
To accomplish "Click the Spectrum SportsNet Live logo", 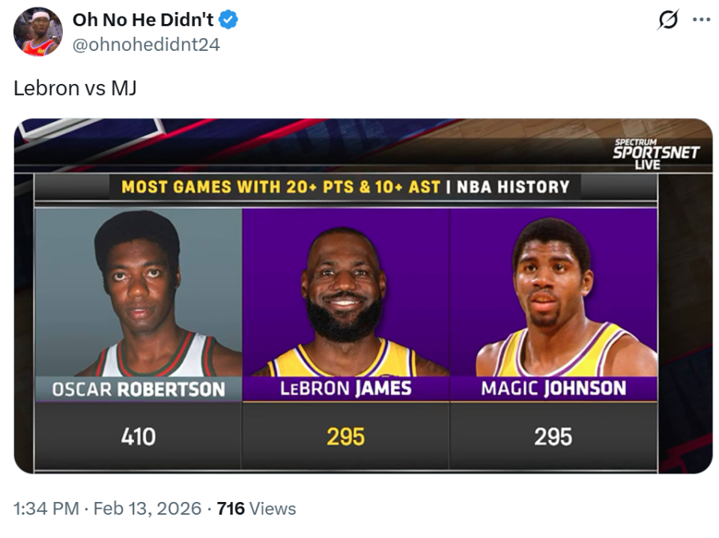I will (656, 153).
